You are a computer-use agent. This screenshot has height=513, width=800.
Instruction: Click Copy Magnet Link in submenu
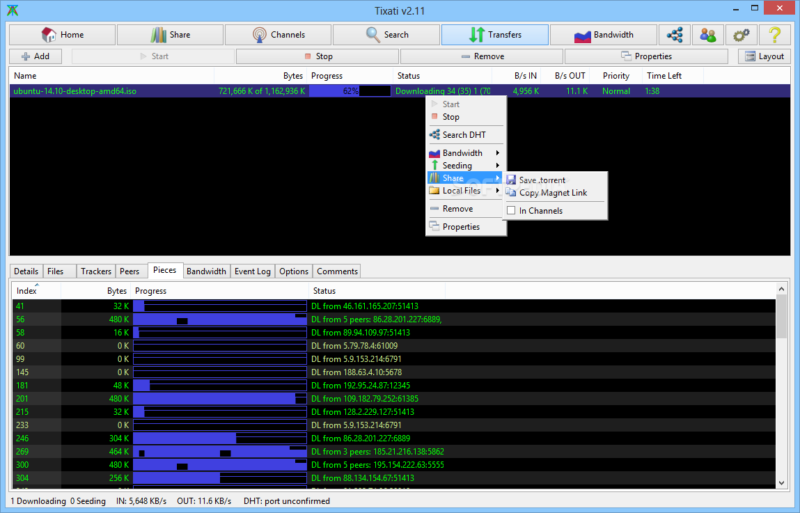pos(555,193)
